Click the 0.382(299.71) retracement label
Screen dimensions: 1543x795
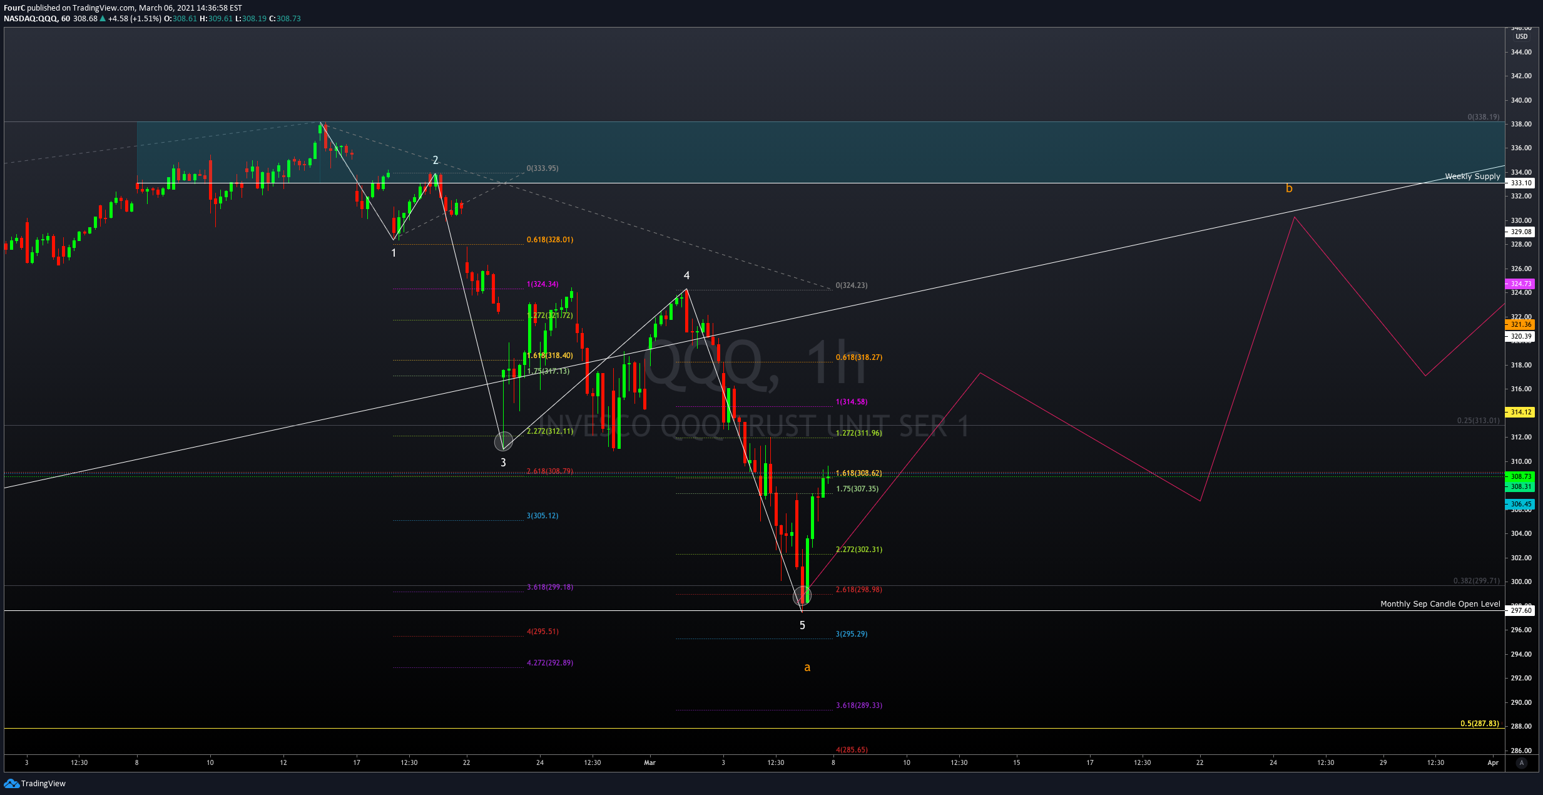point(1476,581)
